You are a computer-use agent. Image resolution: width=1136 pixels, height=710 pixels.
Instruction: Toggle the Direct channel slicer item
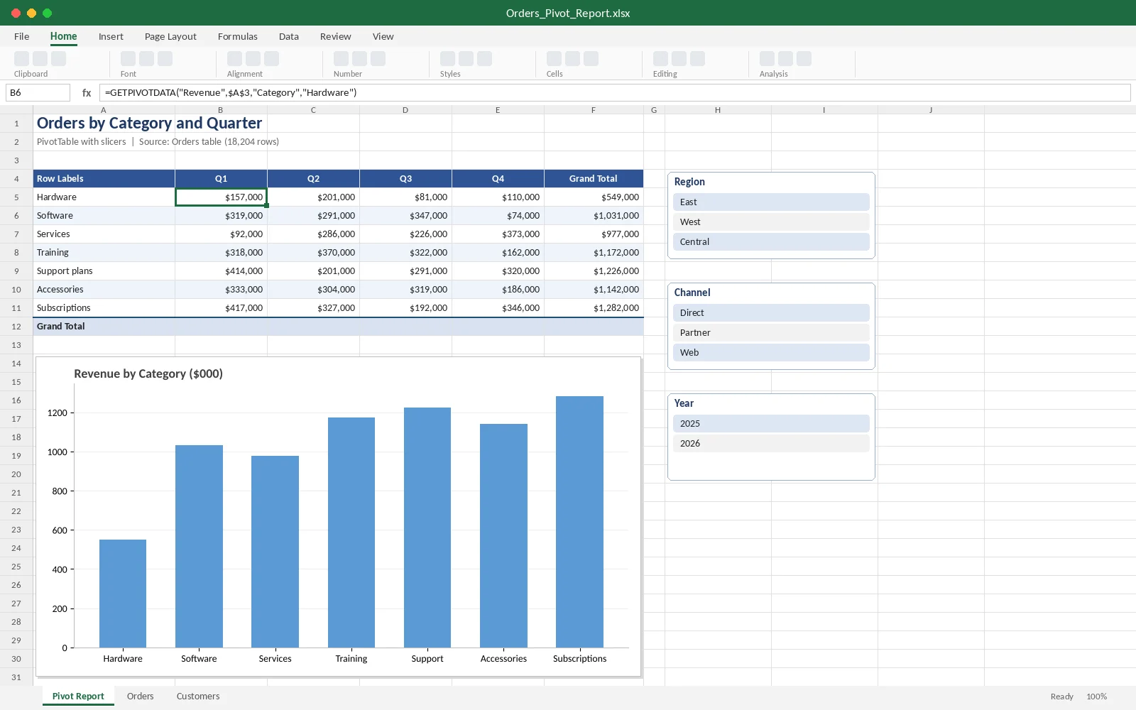coord(771,313)
